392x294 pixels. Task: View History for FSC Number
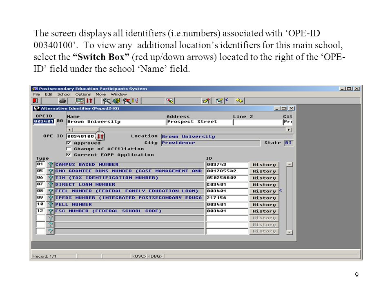click(264, 211)
